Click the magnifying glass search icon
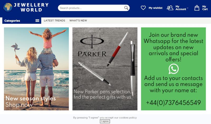 pyautogui.click(x=126, y=8)
